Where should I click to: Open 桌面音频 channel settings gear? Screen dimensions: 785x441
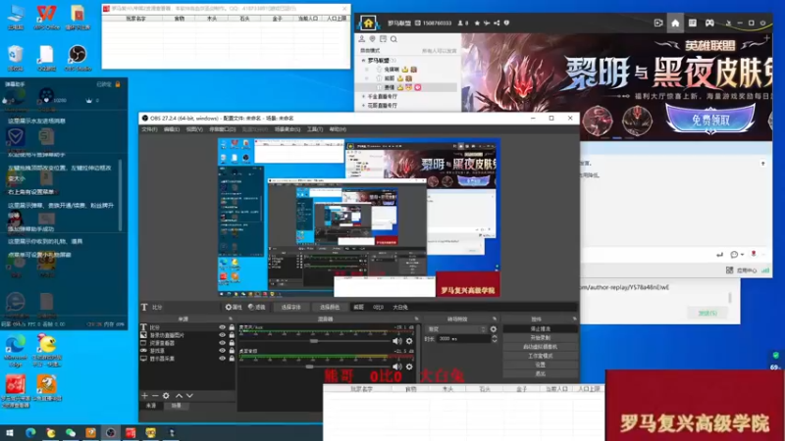coord(409,367)
